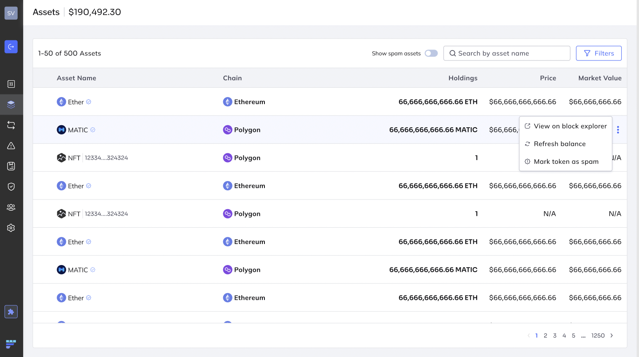639x357 pixels.
Task: Click NFT address 12334....324324 in third row
Action: click(x=106, y=158)
